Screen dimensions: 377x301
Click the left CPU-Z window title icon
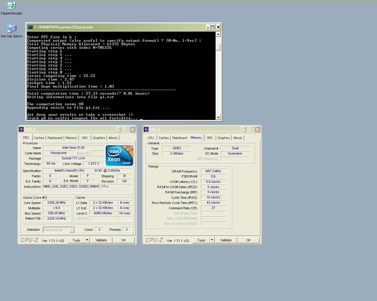(21, 129)
